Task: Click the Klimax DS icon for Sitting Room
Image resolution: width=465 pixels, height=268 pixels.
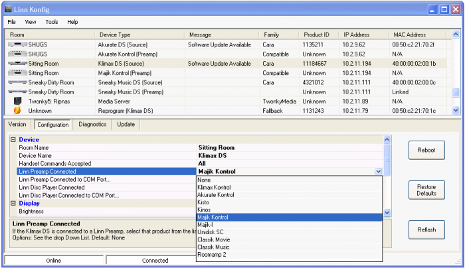Action: click(x=17, y=64)
